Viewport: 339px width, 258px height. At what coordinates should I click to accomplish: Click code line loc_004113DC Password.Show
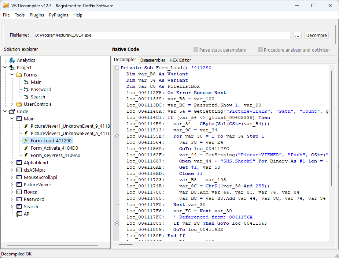point(194,105)
